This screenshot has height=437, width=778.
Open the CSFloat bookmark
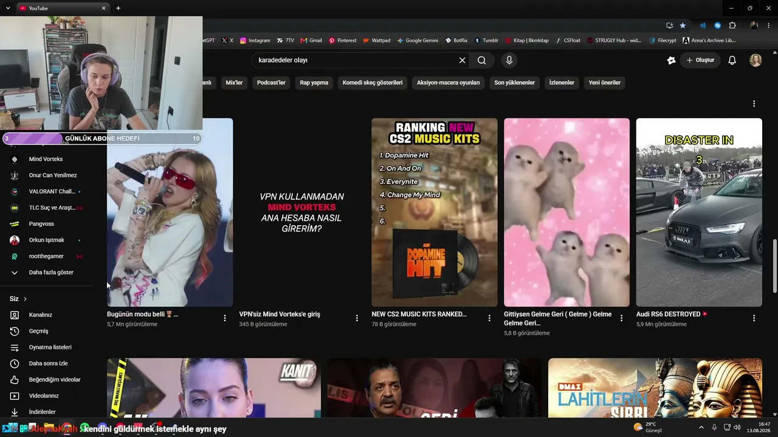[568, 41]
